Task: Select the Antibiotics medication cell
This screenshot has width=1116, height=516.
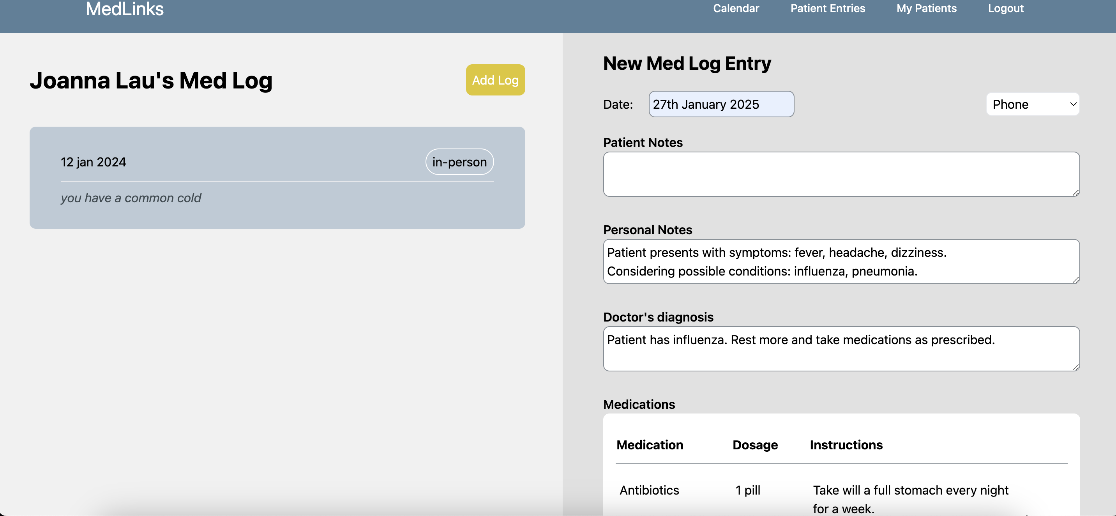Action: click(649, 490)
